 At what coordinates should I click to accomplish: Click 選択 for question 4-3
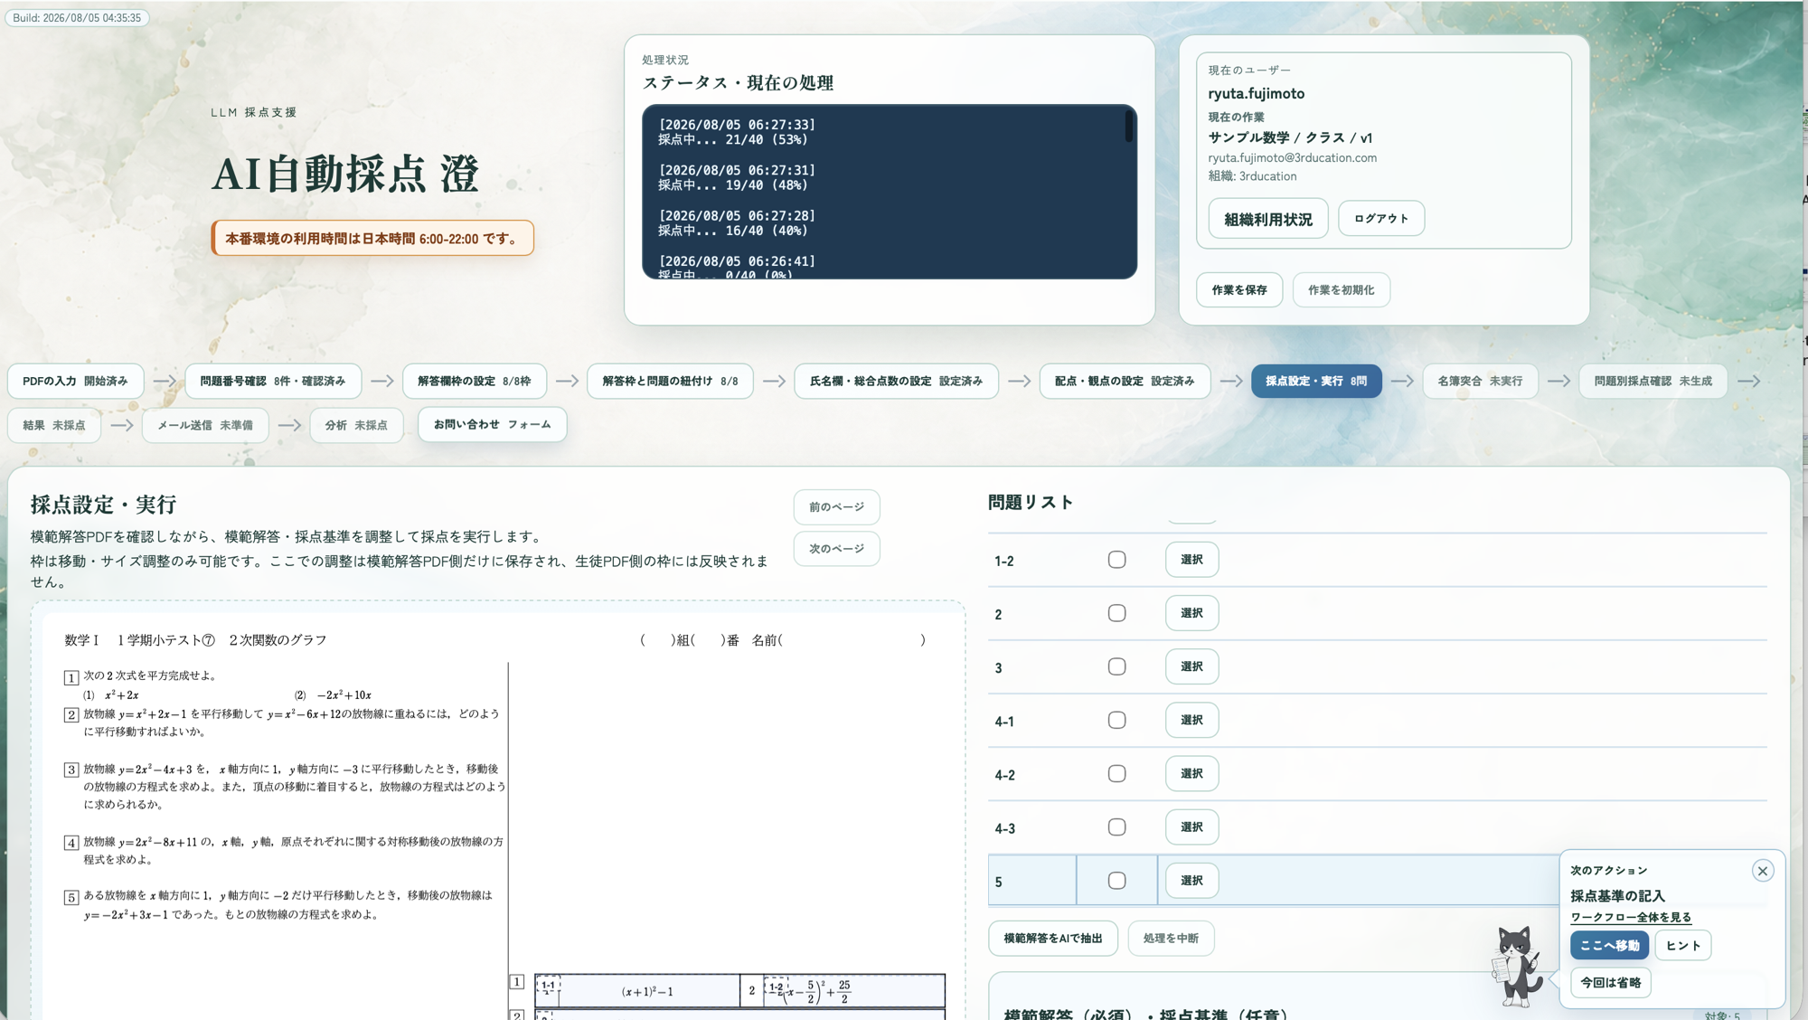pos(1191,826)
